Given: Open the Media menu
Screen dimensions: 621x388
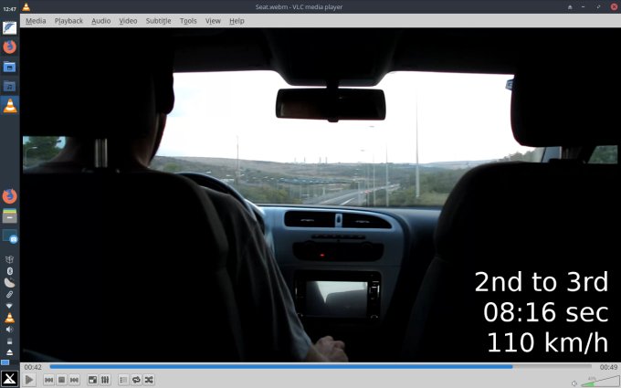Looking at the screenshot, I should pos(36,21).
